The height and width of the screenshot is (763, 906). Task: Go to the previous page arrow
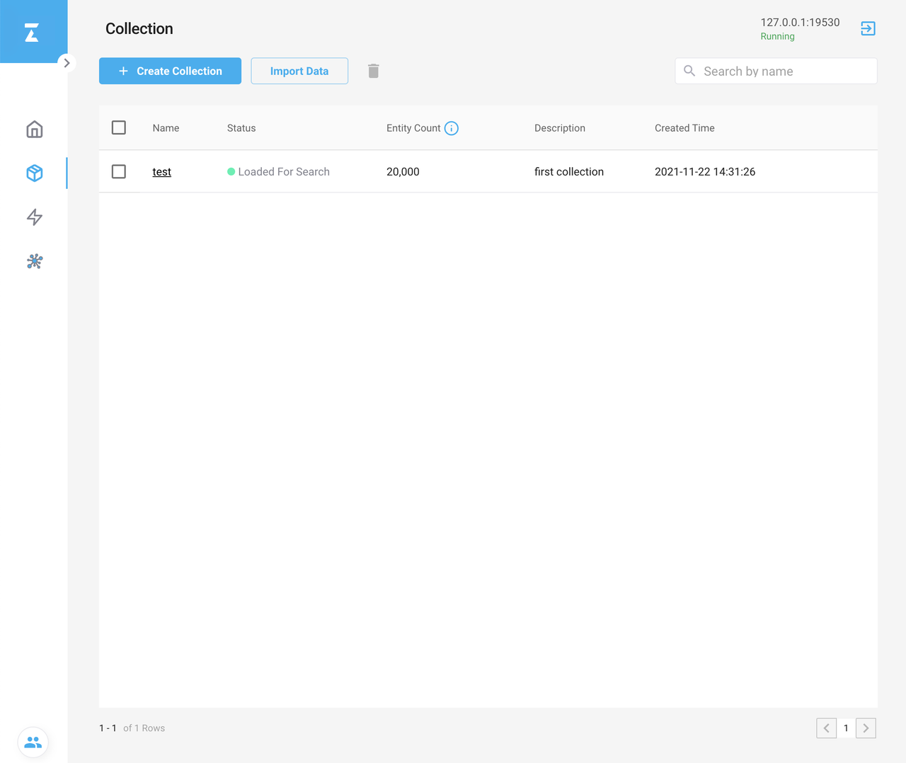click(x=826, y=728)
